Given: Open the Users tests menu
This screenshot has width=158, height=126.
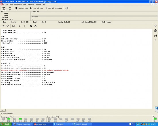Looking at the screenshot, I should (x=31, y=4).
